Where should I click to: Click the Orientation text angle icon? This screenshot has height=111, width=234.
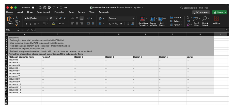pyautogui.click(x=89, y=18)
